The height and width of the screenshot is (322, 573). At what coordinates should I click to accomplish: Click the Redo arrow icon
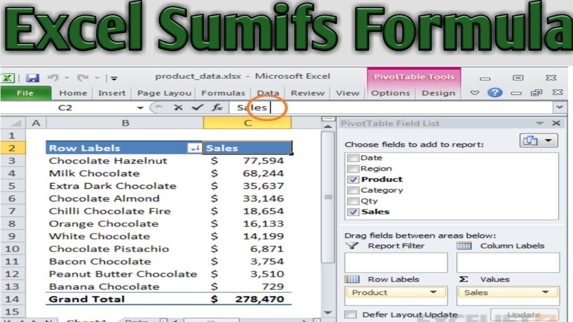coord(82,78)
